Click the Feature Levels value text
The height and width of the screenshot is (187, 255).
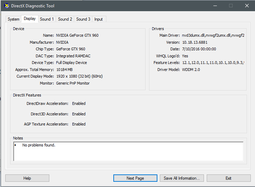[x=213, y=63]
